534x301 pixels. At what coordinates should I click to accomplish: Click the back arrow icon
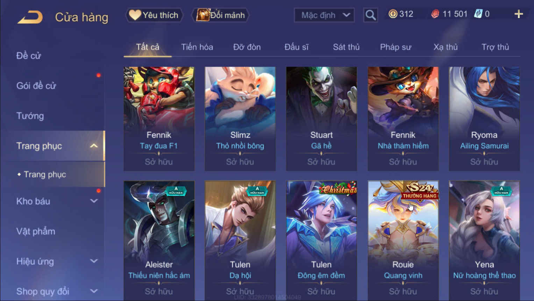coord(30,17)
